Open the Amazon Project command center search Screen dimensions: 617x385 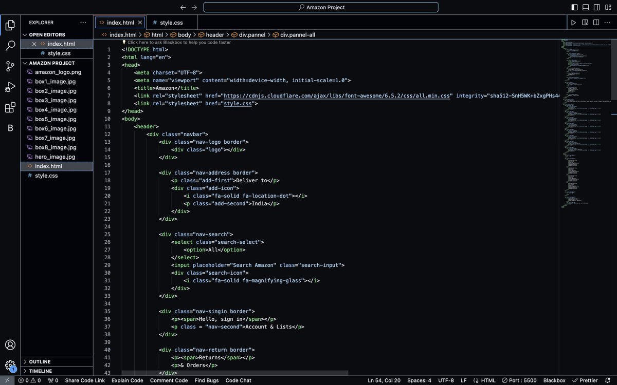click(321, 7)
